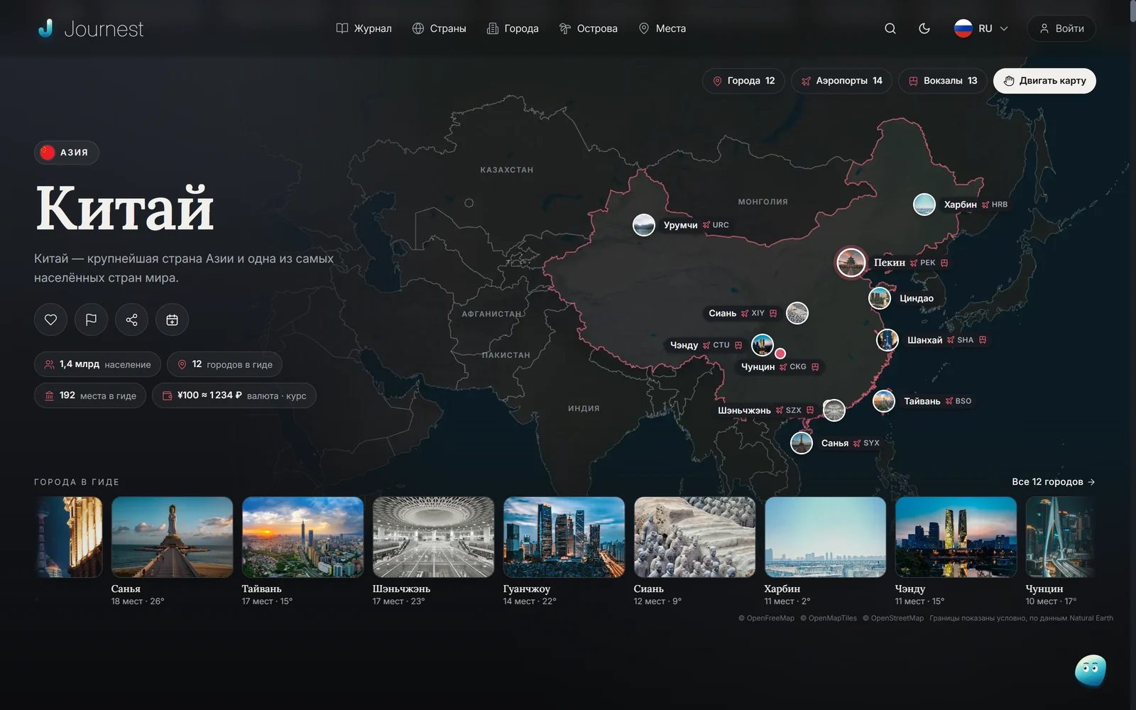This screenshot has width=1136, height=710.
Task: Open the chat assistant mascot icon
Action: [x=1091, y=670]
